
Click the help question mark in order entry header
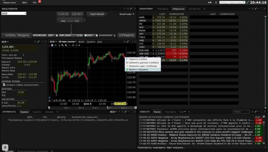[x=125, y=9]
